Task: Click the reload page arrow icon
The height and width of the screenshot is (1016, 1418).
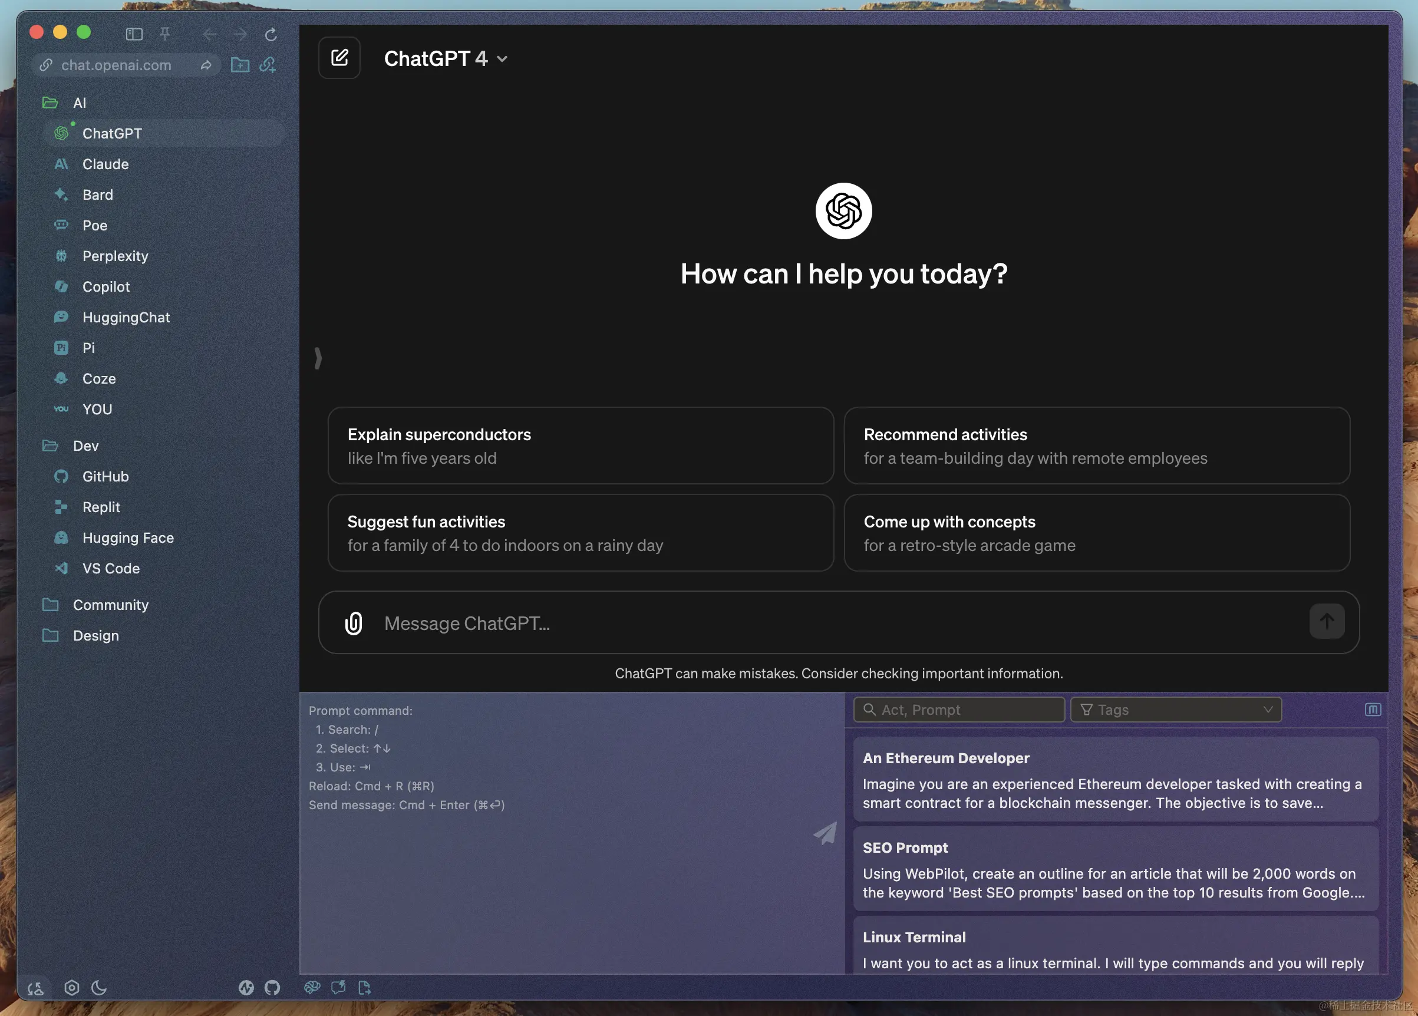Action: coord(271,34)
